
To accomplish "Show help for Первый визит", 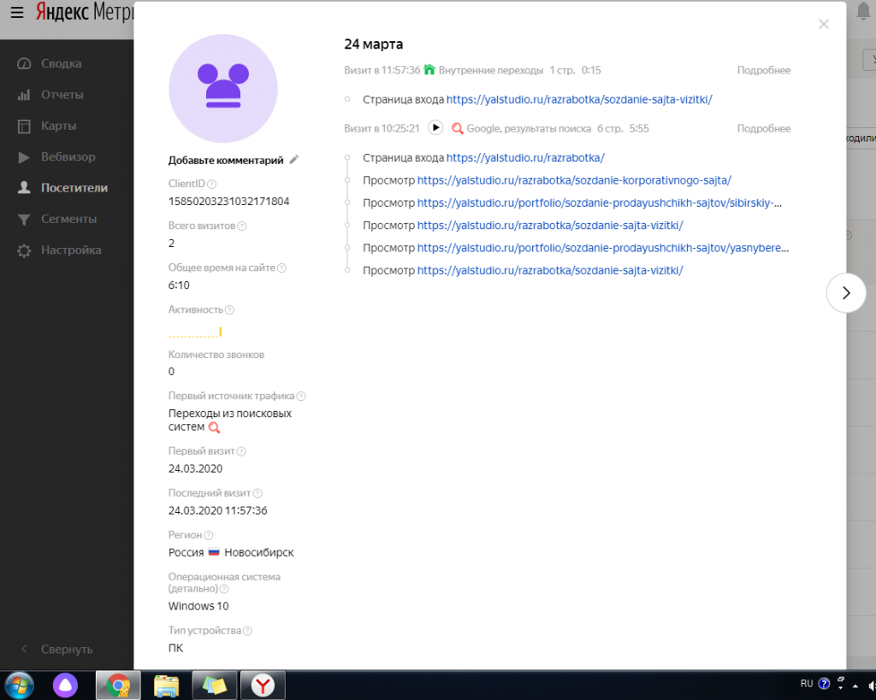I will [241, 451].
